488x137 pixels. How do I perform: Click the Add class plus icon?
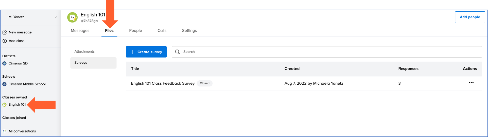pyautogui.click(x=5, y=41)
